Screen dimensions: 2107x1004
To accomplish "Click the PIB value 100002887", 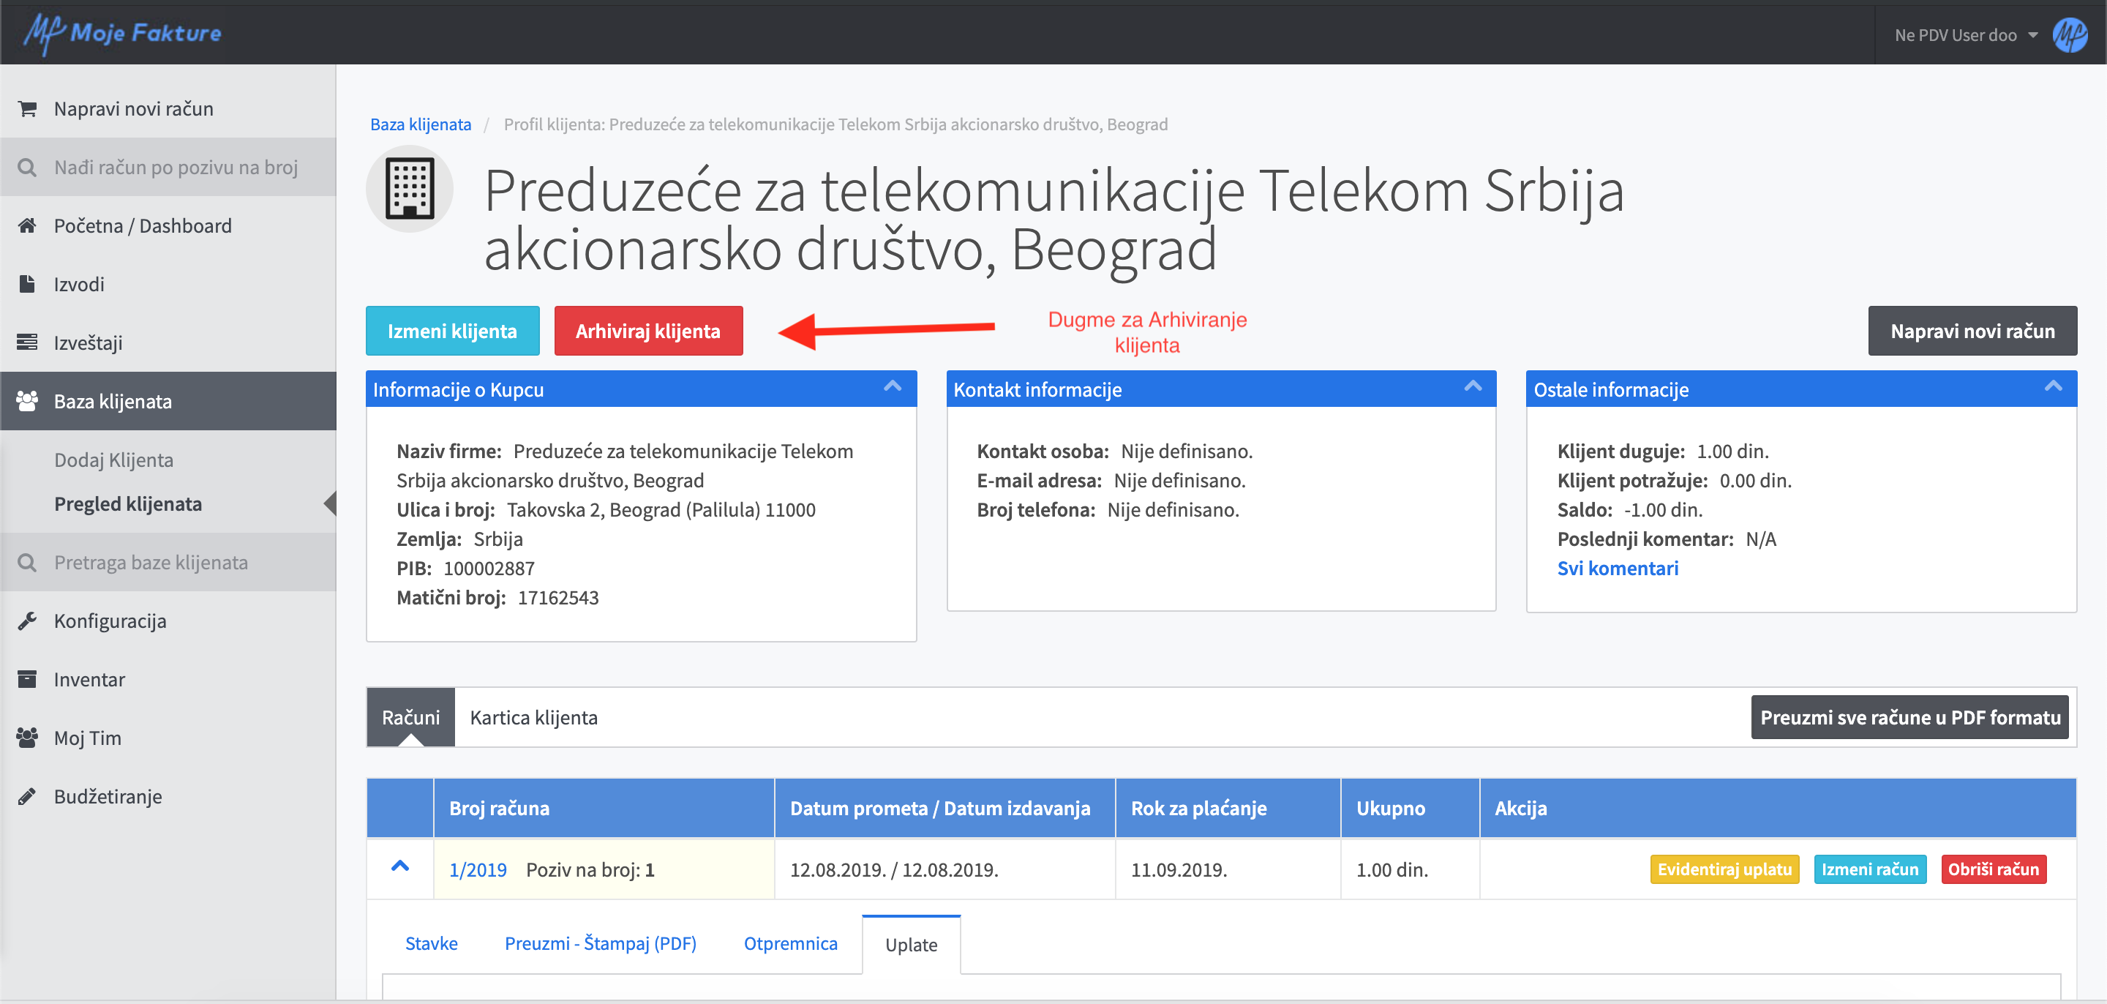I will tap(489, 568).
